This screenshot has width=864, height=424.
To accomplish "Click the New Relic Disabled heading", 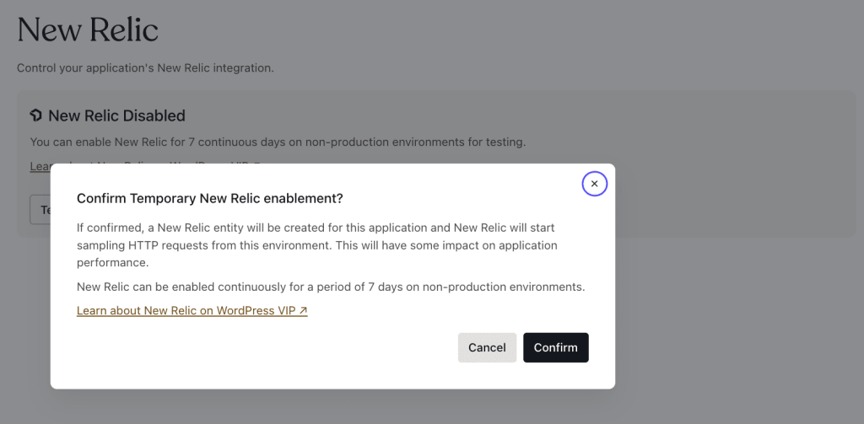I will (116, 115).
